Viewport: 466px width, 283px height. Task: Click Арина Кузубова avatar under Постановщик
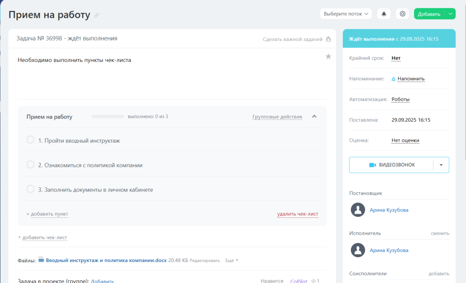358,210
